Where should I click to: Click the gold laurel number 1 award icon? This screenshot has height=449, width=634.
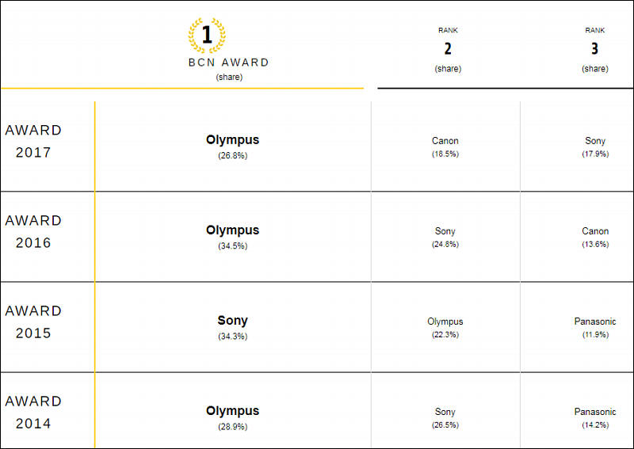point(207,35)
